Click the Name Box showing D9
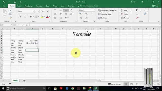The image size is (162, 91). point(6,25)
